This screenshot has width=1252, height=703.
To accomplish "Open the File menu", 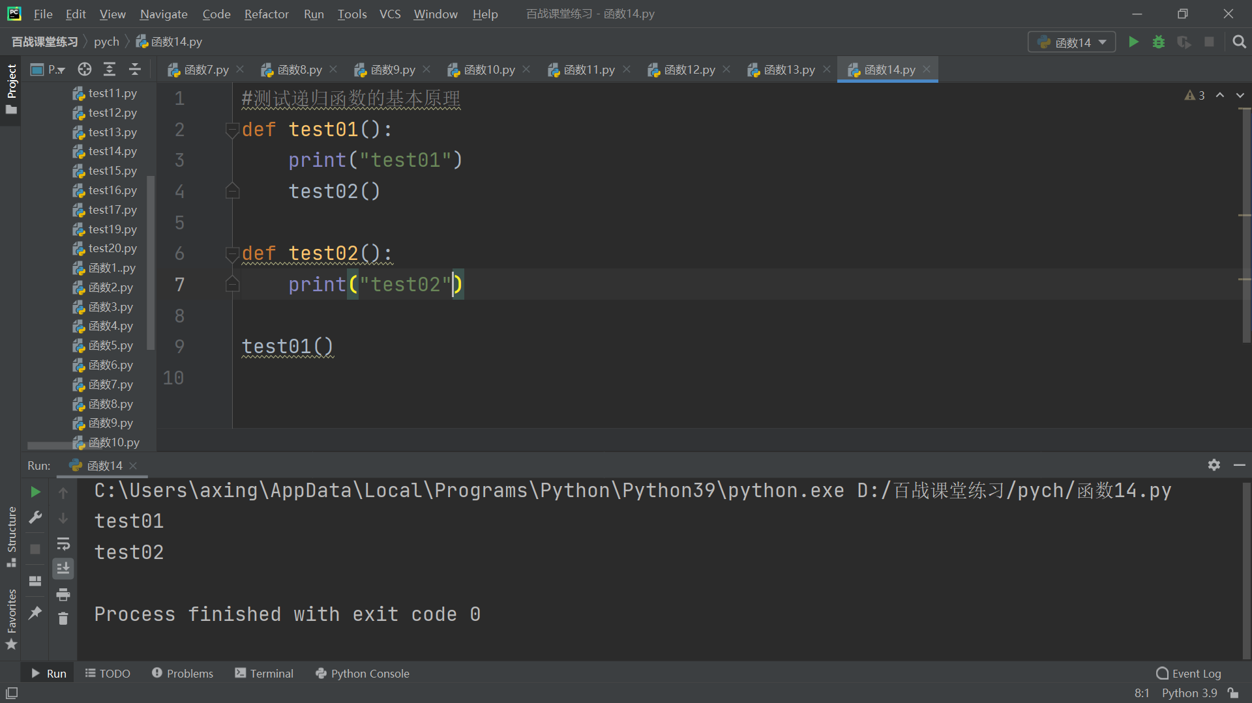I will coord(43,14).
